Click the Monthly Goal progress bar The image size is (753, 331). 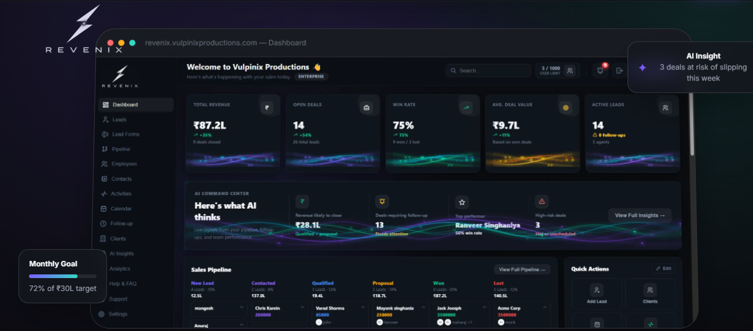point(63,276)
